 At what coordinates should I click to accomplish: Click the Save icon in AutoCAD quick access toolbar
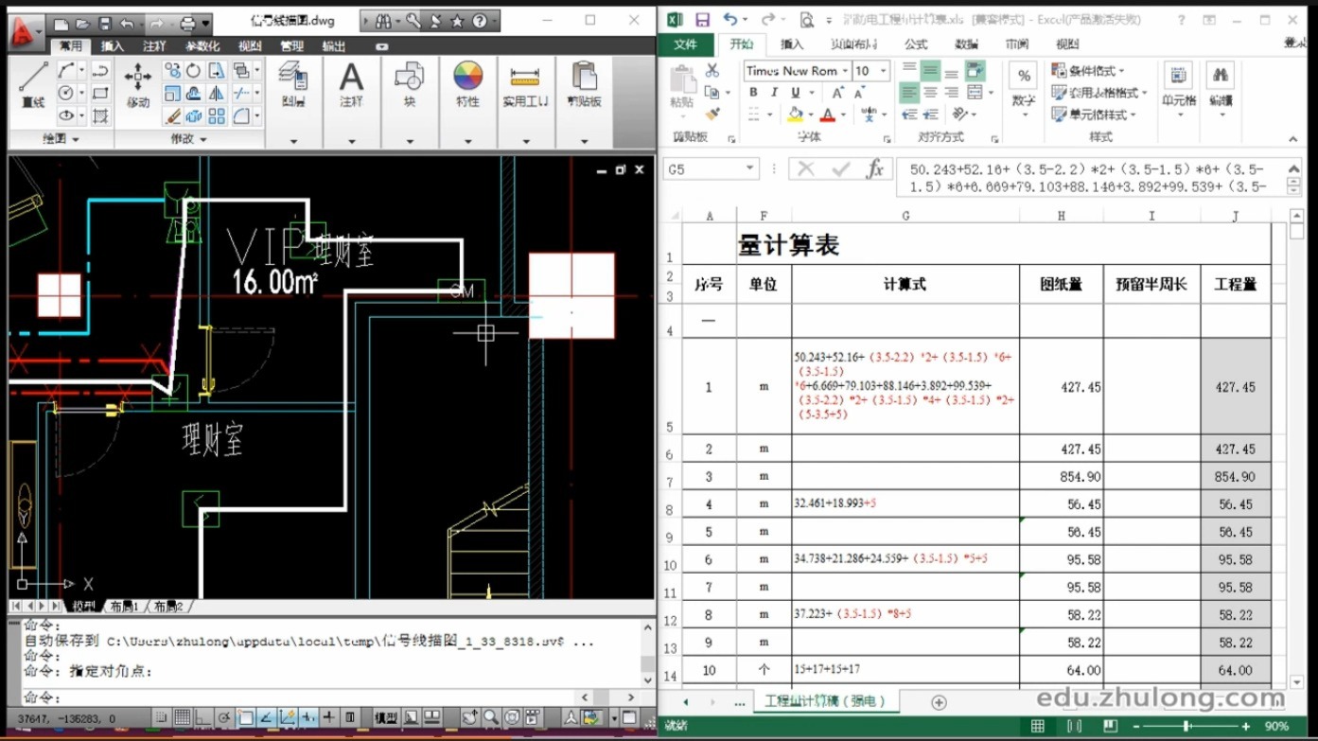(104, 24)
